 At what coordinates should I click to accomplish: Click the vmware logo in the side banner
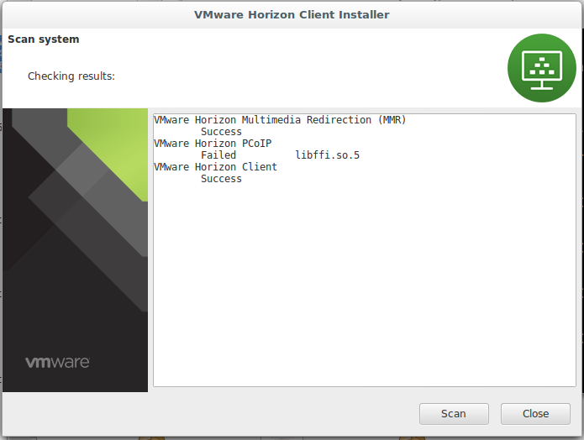(x=57, y=362)
